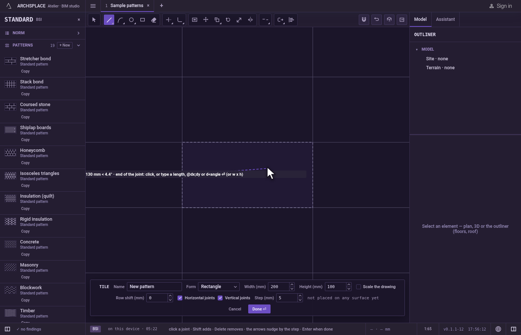521x335 pixels.
Task: Select the circle tool
Action: click(131, 20)
